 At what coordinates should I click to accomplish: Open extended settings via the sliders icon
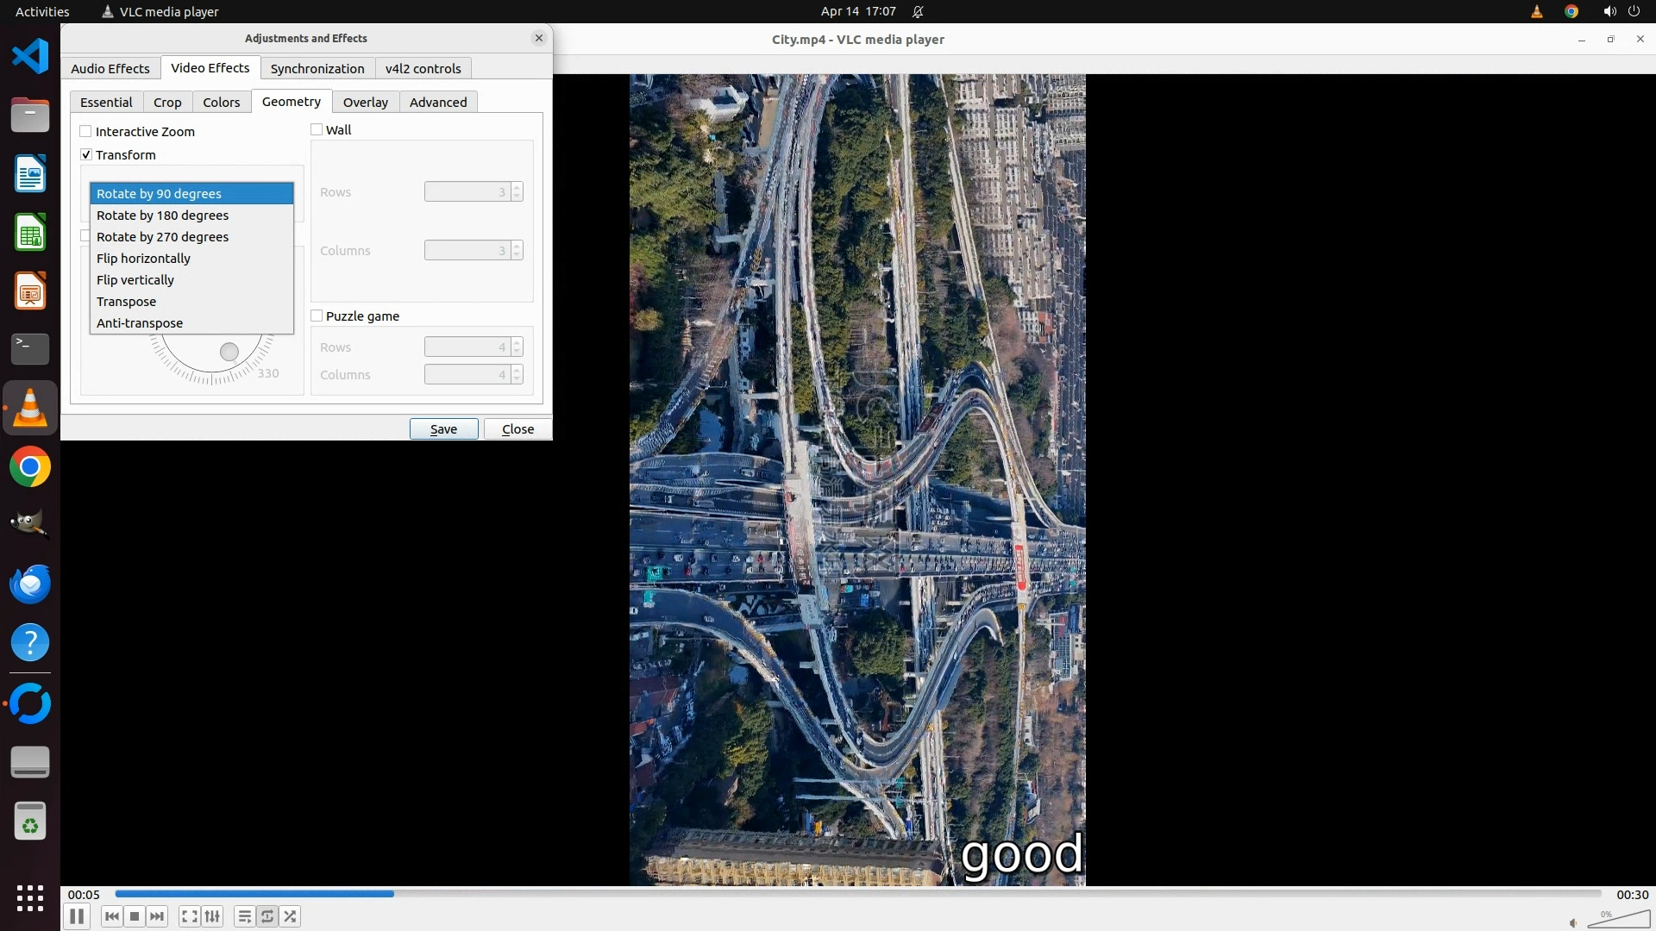click(x=212, y=916)
